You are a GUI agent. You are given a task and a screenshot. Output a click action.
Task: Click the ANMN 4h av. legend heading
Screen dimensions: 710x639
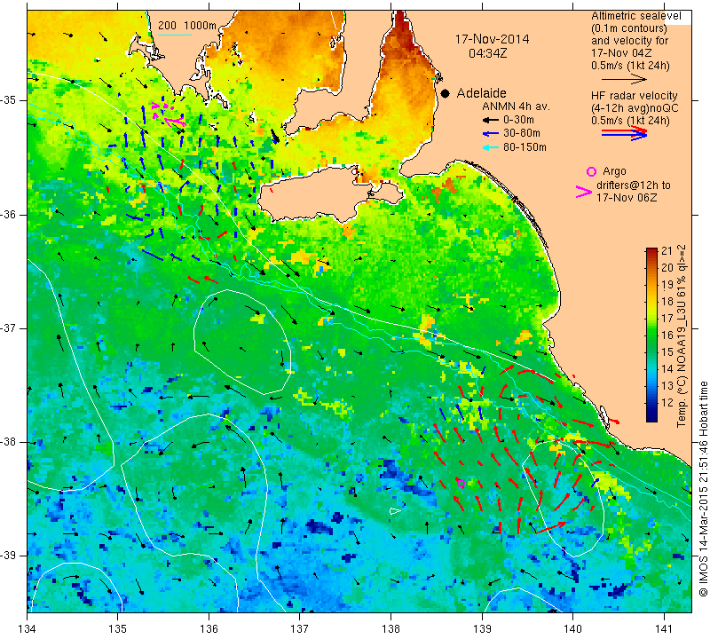[x=516, y=106]
